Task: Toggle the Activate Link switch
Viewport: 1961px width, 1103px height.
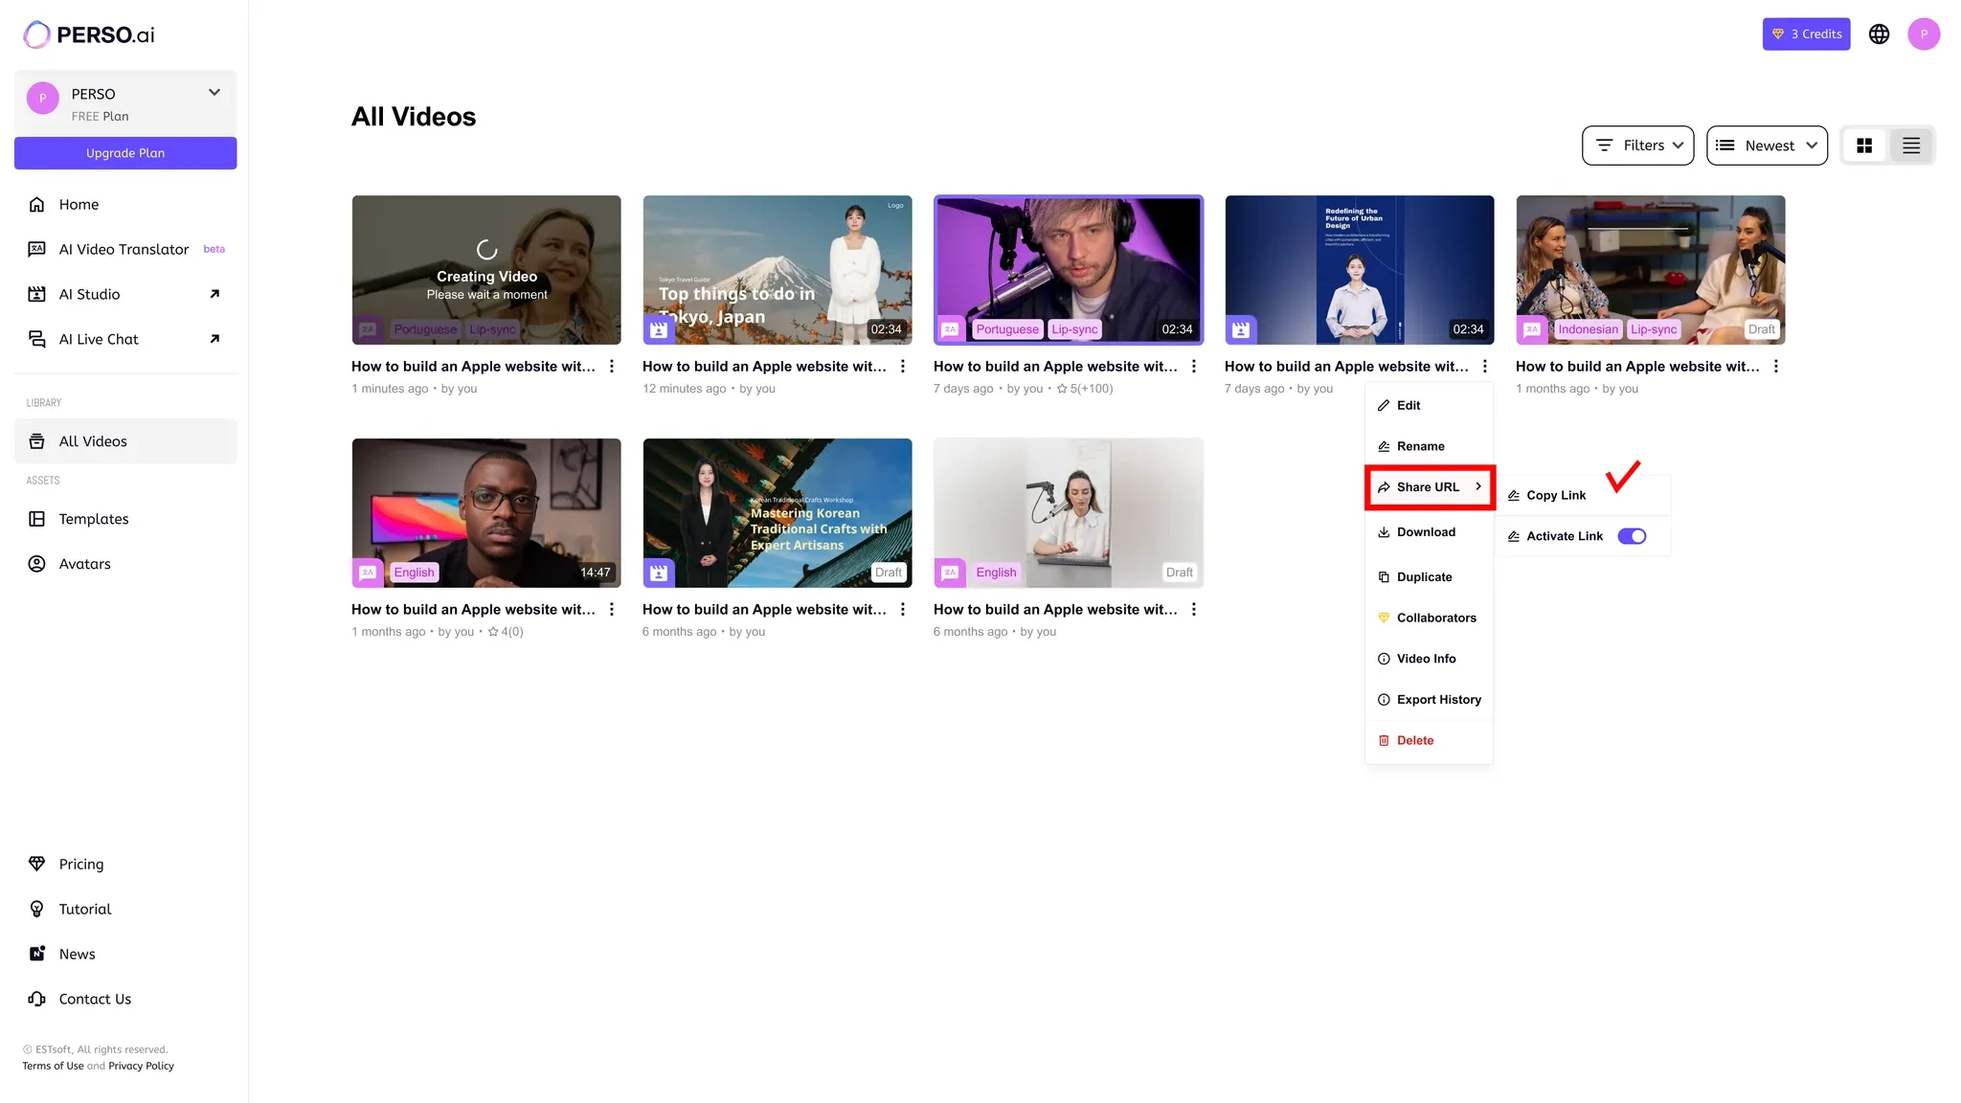Action: coord(1633,536)
